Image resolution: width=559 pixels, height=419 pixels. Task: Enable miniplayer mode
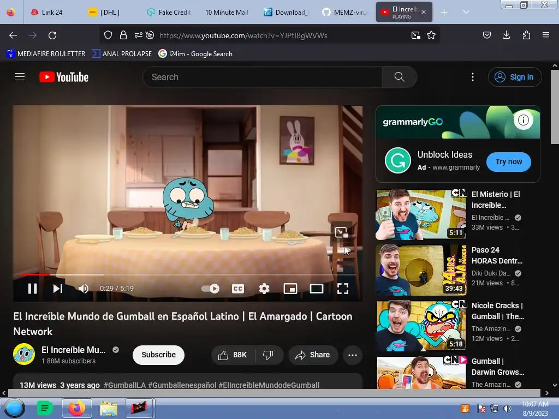coord(290,289)
